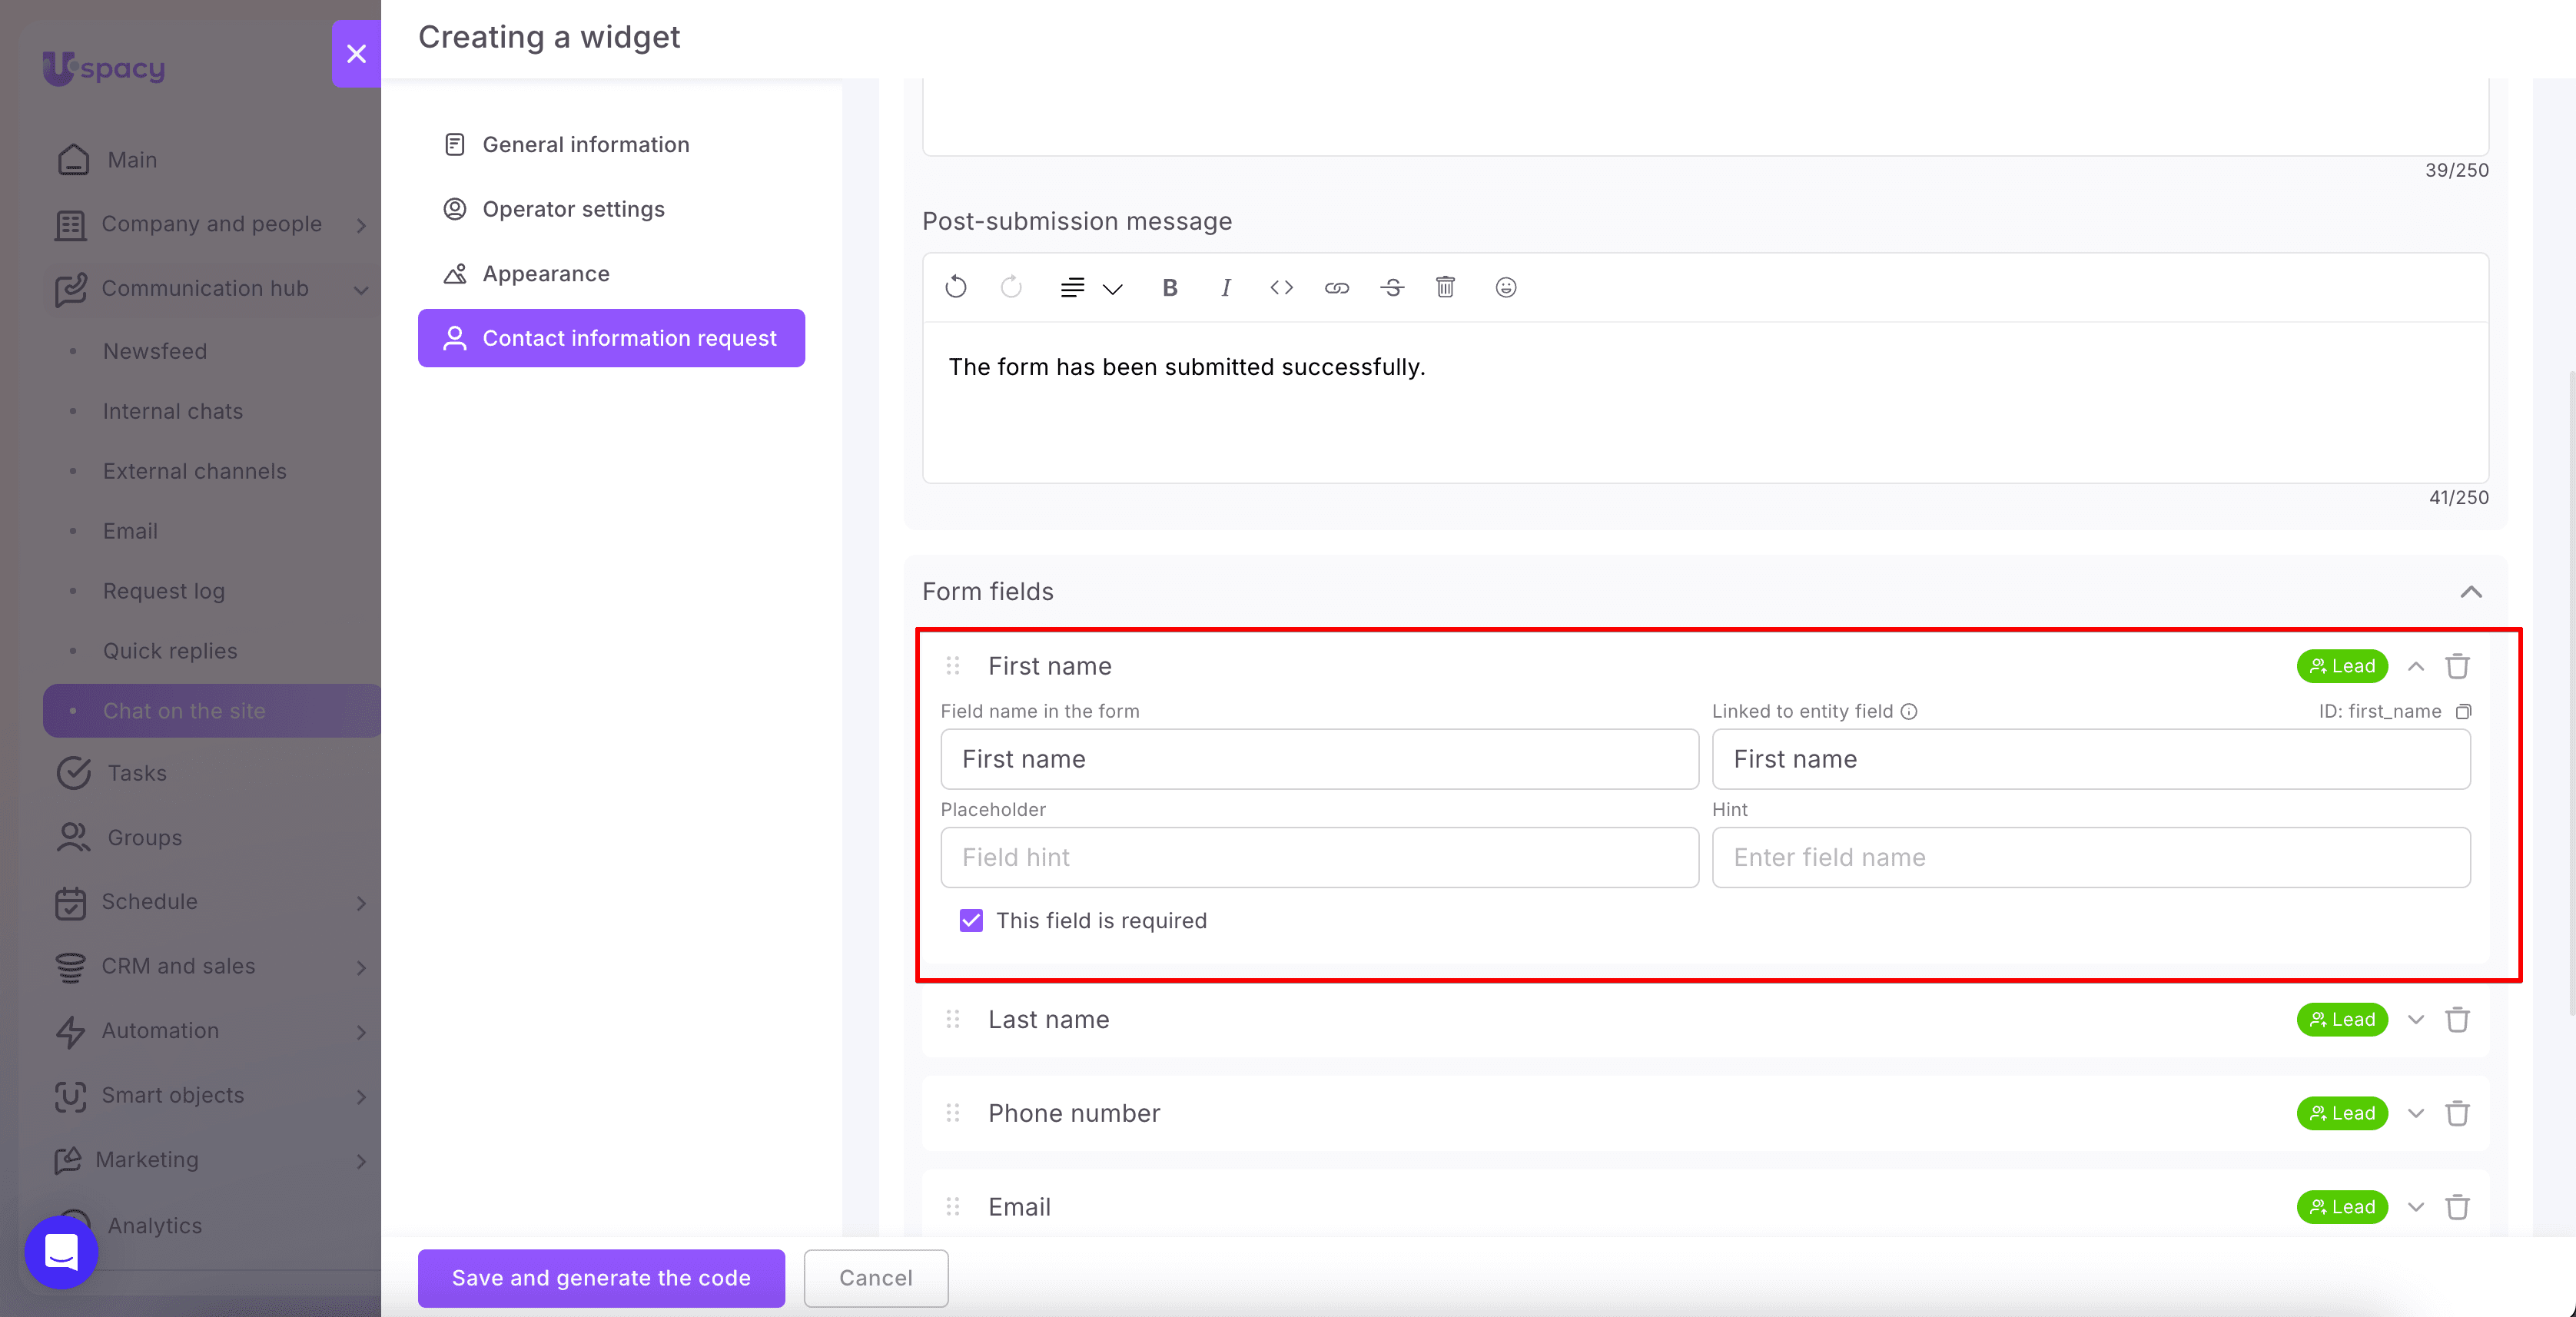This screenshot has width=2576, height=1317.
Task: Click Save and generate the code
Action: coord(601,1278)
